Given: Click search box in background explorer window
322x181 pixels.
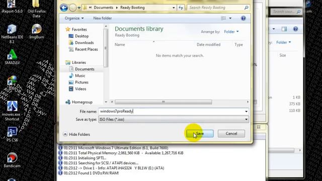Looking at the screenshot, I should pos(286,12).
